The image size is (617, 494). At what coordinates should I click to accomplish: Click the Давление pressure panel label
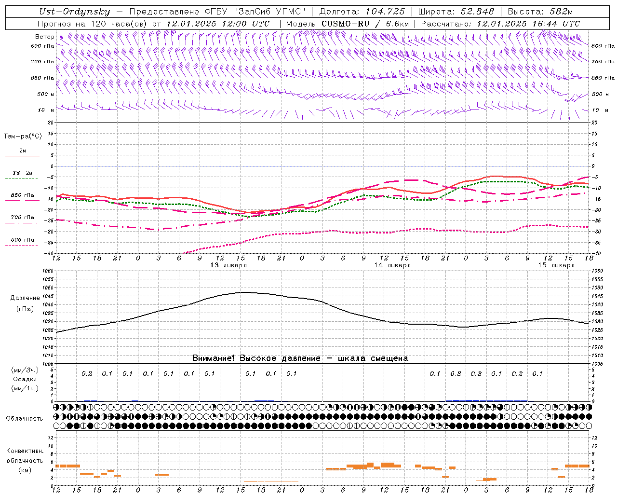tap(25, 298)
